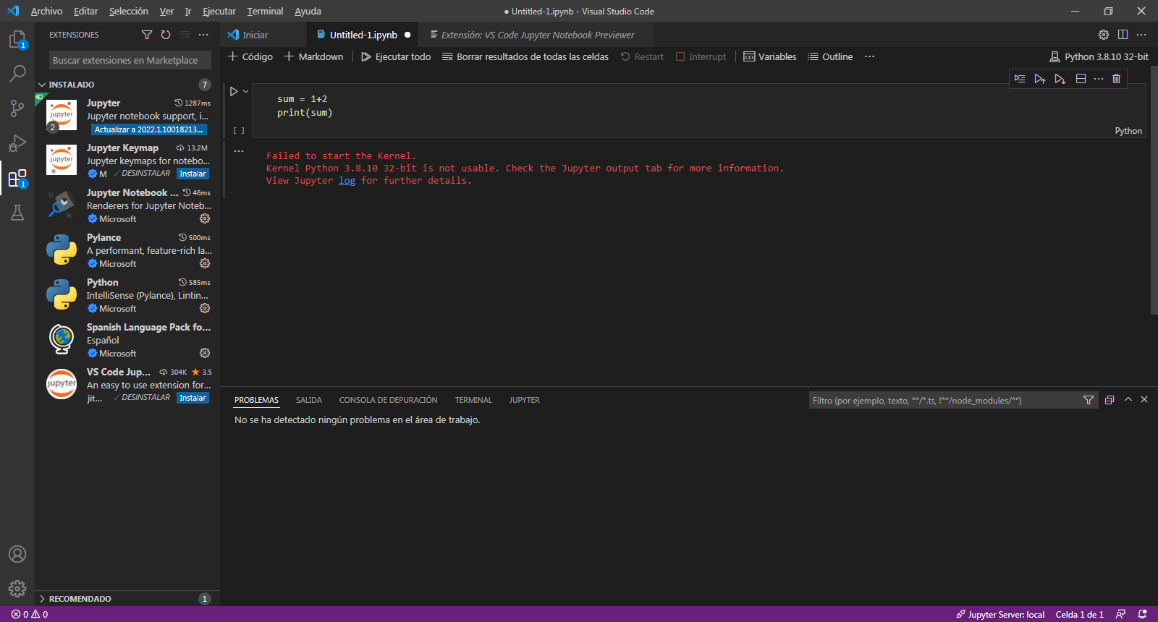Click Borrar resultados de todas las celdas
This screenshot has width=1158, height=622.
click(x=525, y=56)
